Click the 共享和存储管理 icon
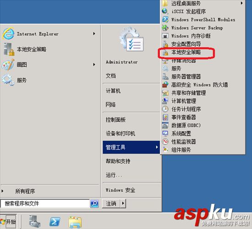 click(165, 93)
